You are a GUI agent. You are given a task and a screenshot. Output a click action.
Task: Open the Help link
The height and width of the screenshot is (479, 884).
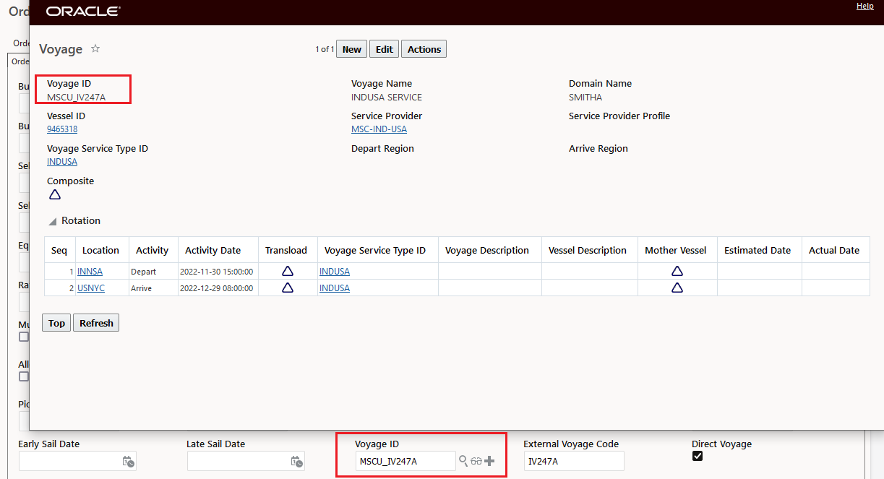(865, 6)
